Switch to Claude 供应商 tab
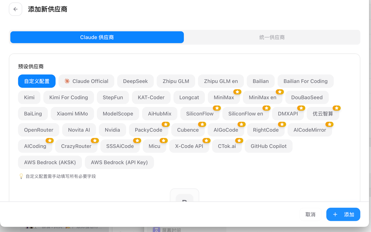This screenshot has width=371, height=232. tap(97, 37)
